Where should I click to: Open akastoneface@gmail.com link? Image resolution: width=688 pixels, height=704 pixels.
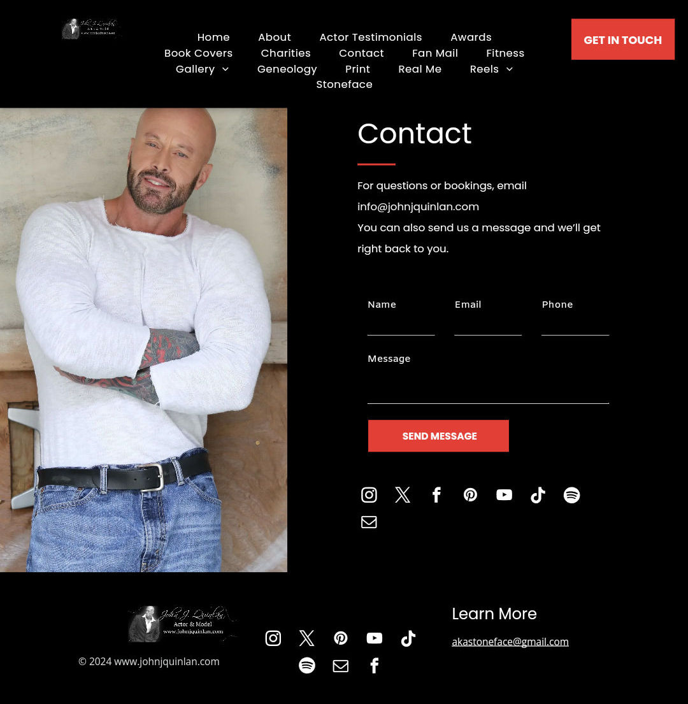point(510,642)
